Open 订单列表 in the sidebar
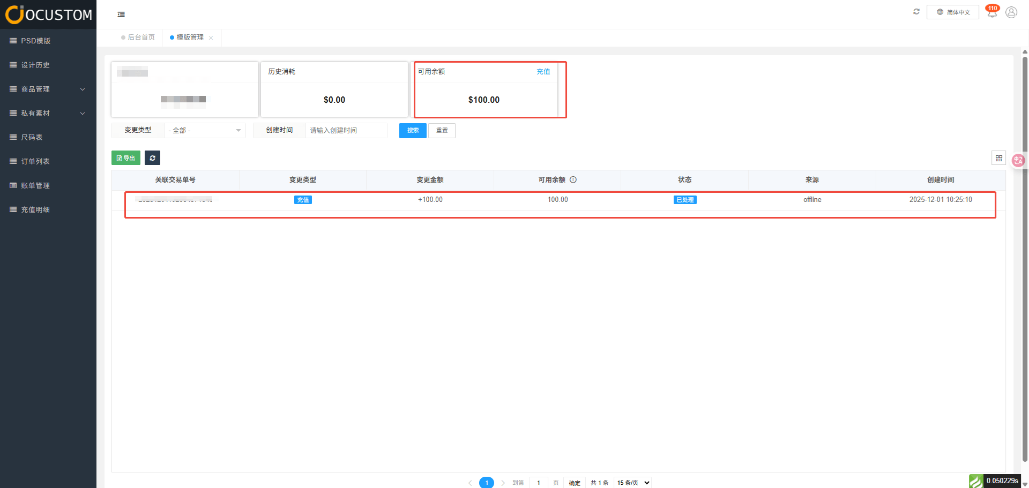The width and height of the screenshot is (1029, 488). click(35, 162)
